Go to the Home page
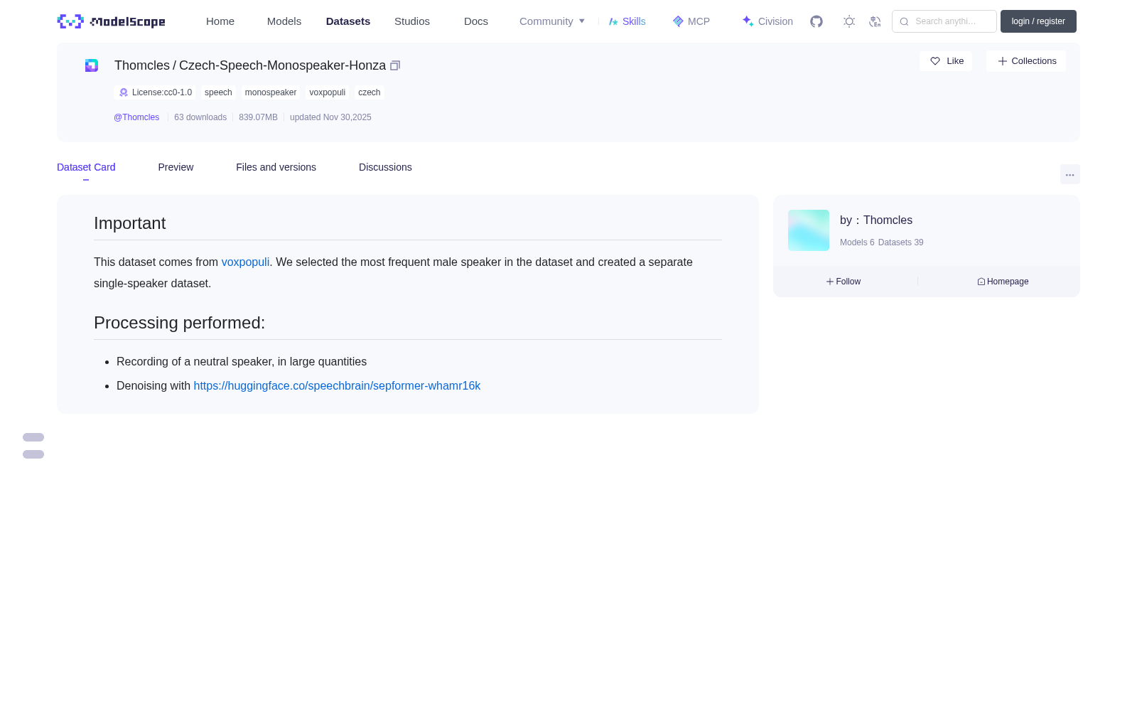Image resolution: width=1137 pixels, height=711 pixels. [x=220, y=21]
